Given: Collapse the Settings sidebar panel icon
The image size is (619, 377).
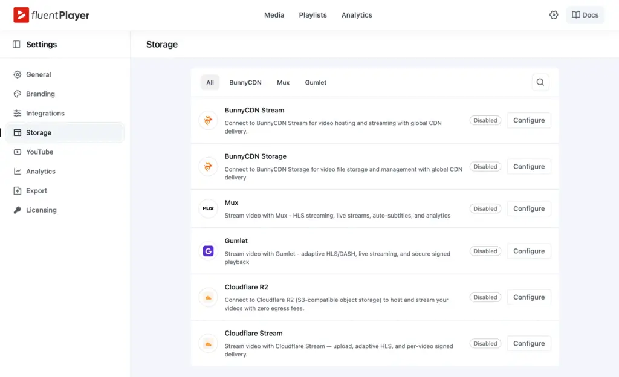Looking at the screenshot, I should 16,44.
